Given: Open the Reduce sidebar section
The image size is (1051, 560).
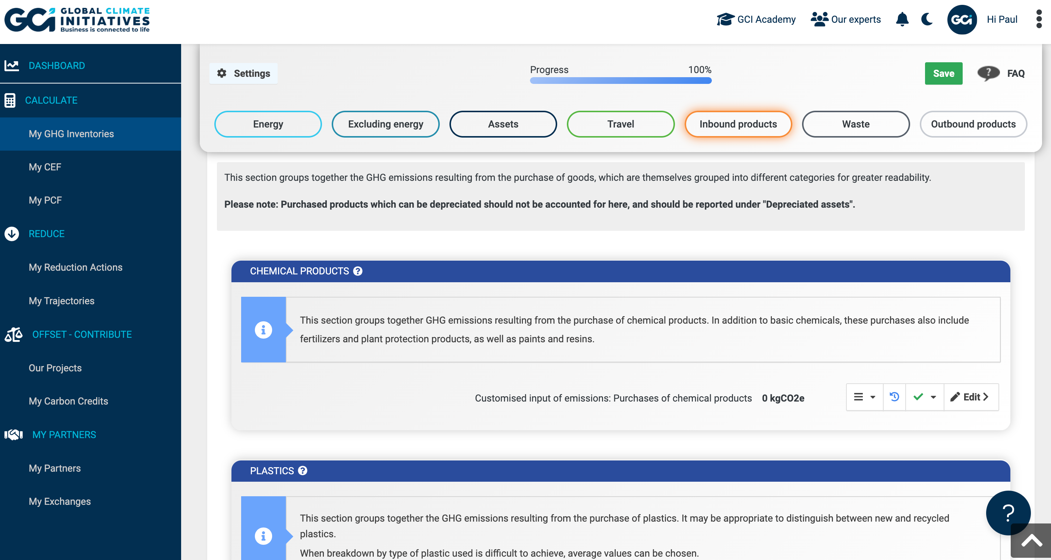Looking at the screenshot, I should [x=47, y=234].
